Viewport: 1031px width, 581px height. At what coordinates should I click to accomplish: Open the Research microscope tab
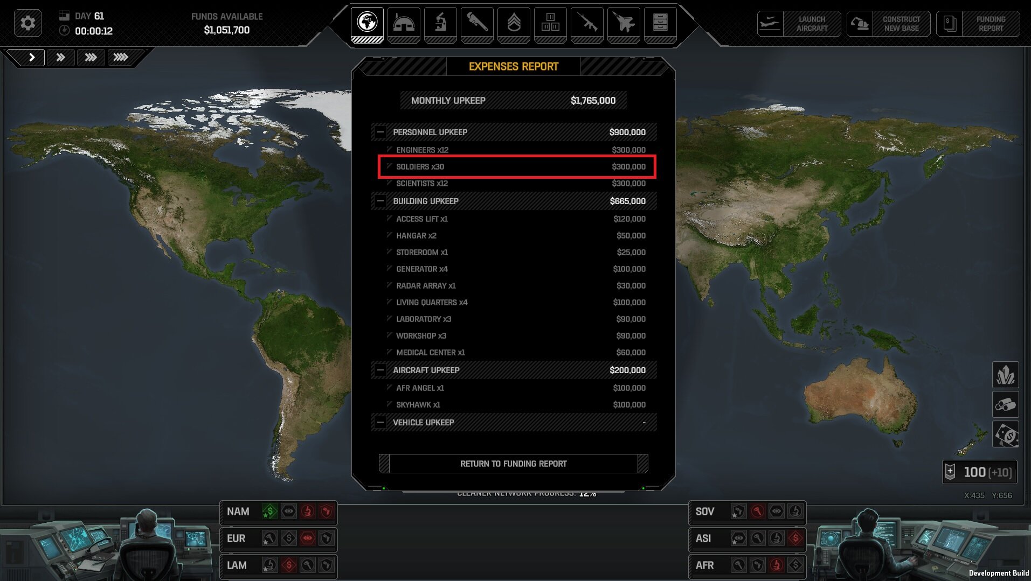440,24
